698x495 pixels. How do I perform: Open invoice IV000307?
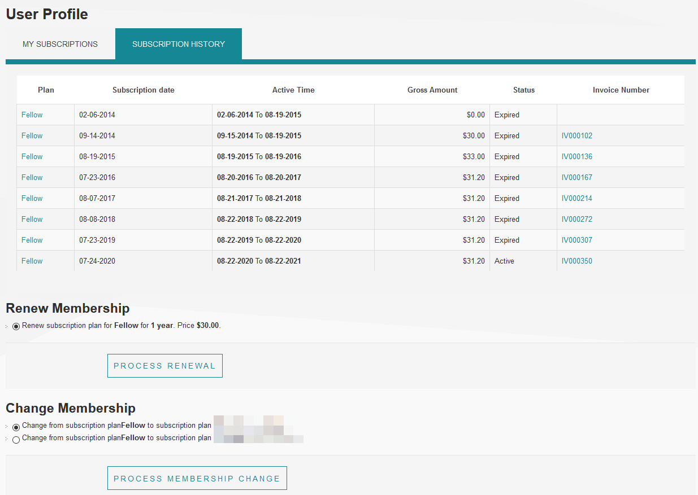pos(577,240)
